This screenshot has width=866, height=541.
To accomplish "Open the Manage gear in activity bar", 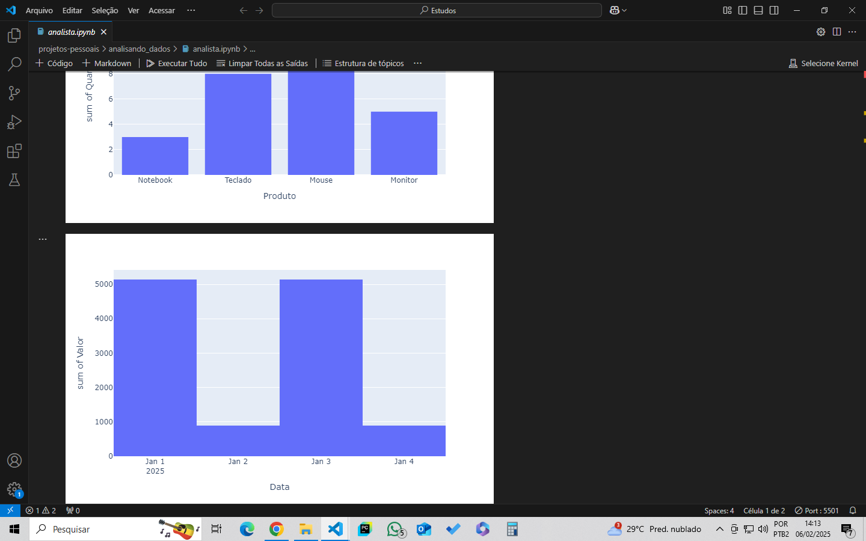I will click(14, 489).
